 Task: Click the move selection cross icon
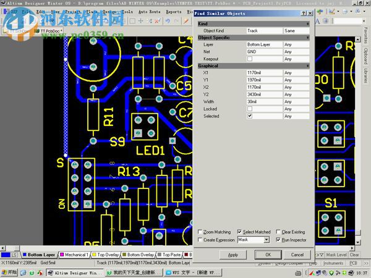[141, 21]
